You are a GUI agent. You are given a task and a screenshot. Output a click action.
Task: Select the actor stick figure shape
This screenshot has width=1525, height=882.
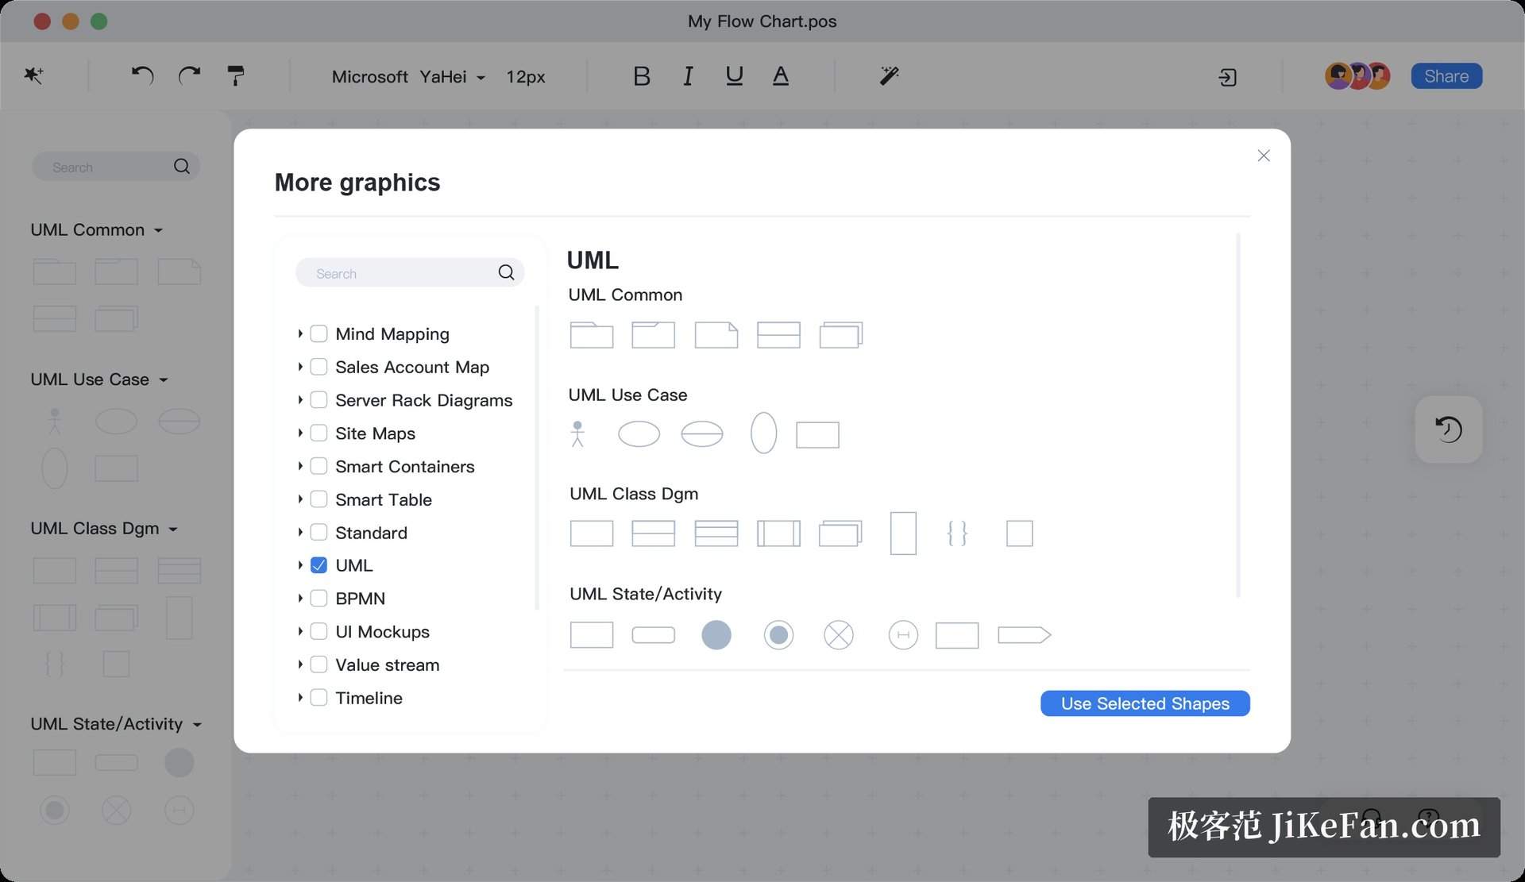(x=577, y=433)
